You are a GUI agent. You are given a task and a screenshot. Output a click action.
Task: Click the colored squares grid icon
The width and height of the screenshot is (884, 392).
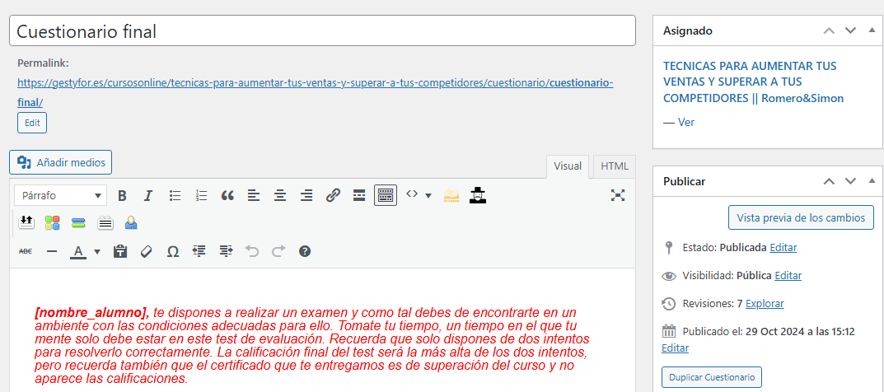pyautogui.click(x=53, y=223)
